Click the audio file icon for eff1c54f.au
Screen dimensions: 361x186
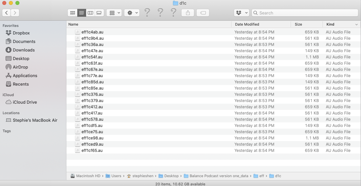click(x=77, y=57)
